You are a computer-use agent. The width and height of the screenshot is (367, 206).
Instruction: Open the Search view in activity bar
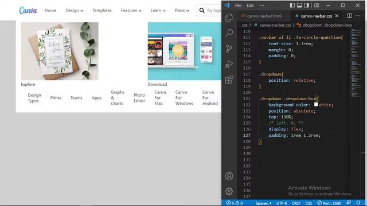tap(229, 33)
